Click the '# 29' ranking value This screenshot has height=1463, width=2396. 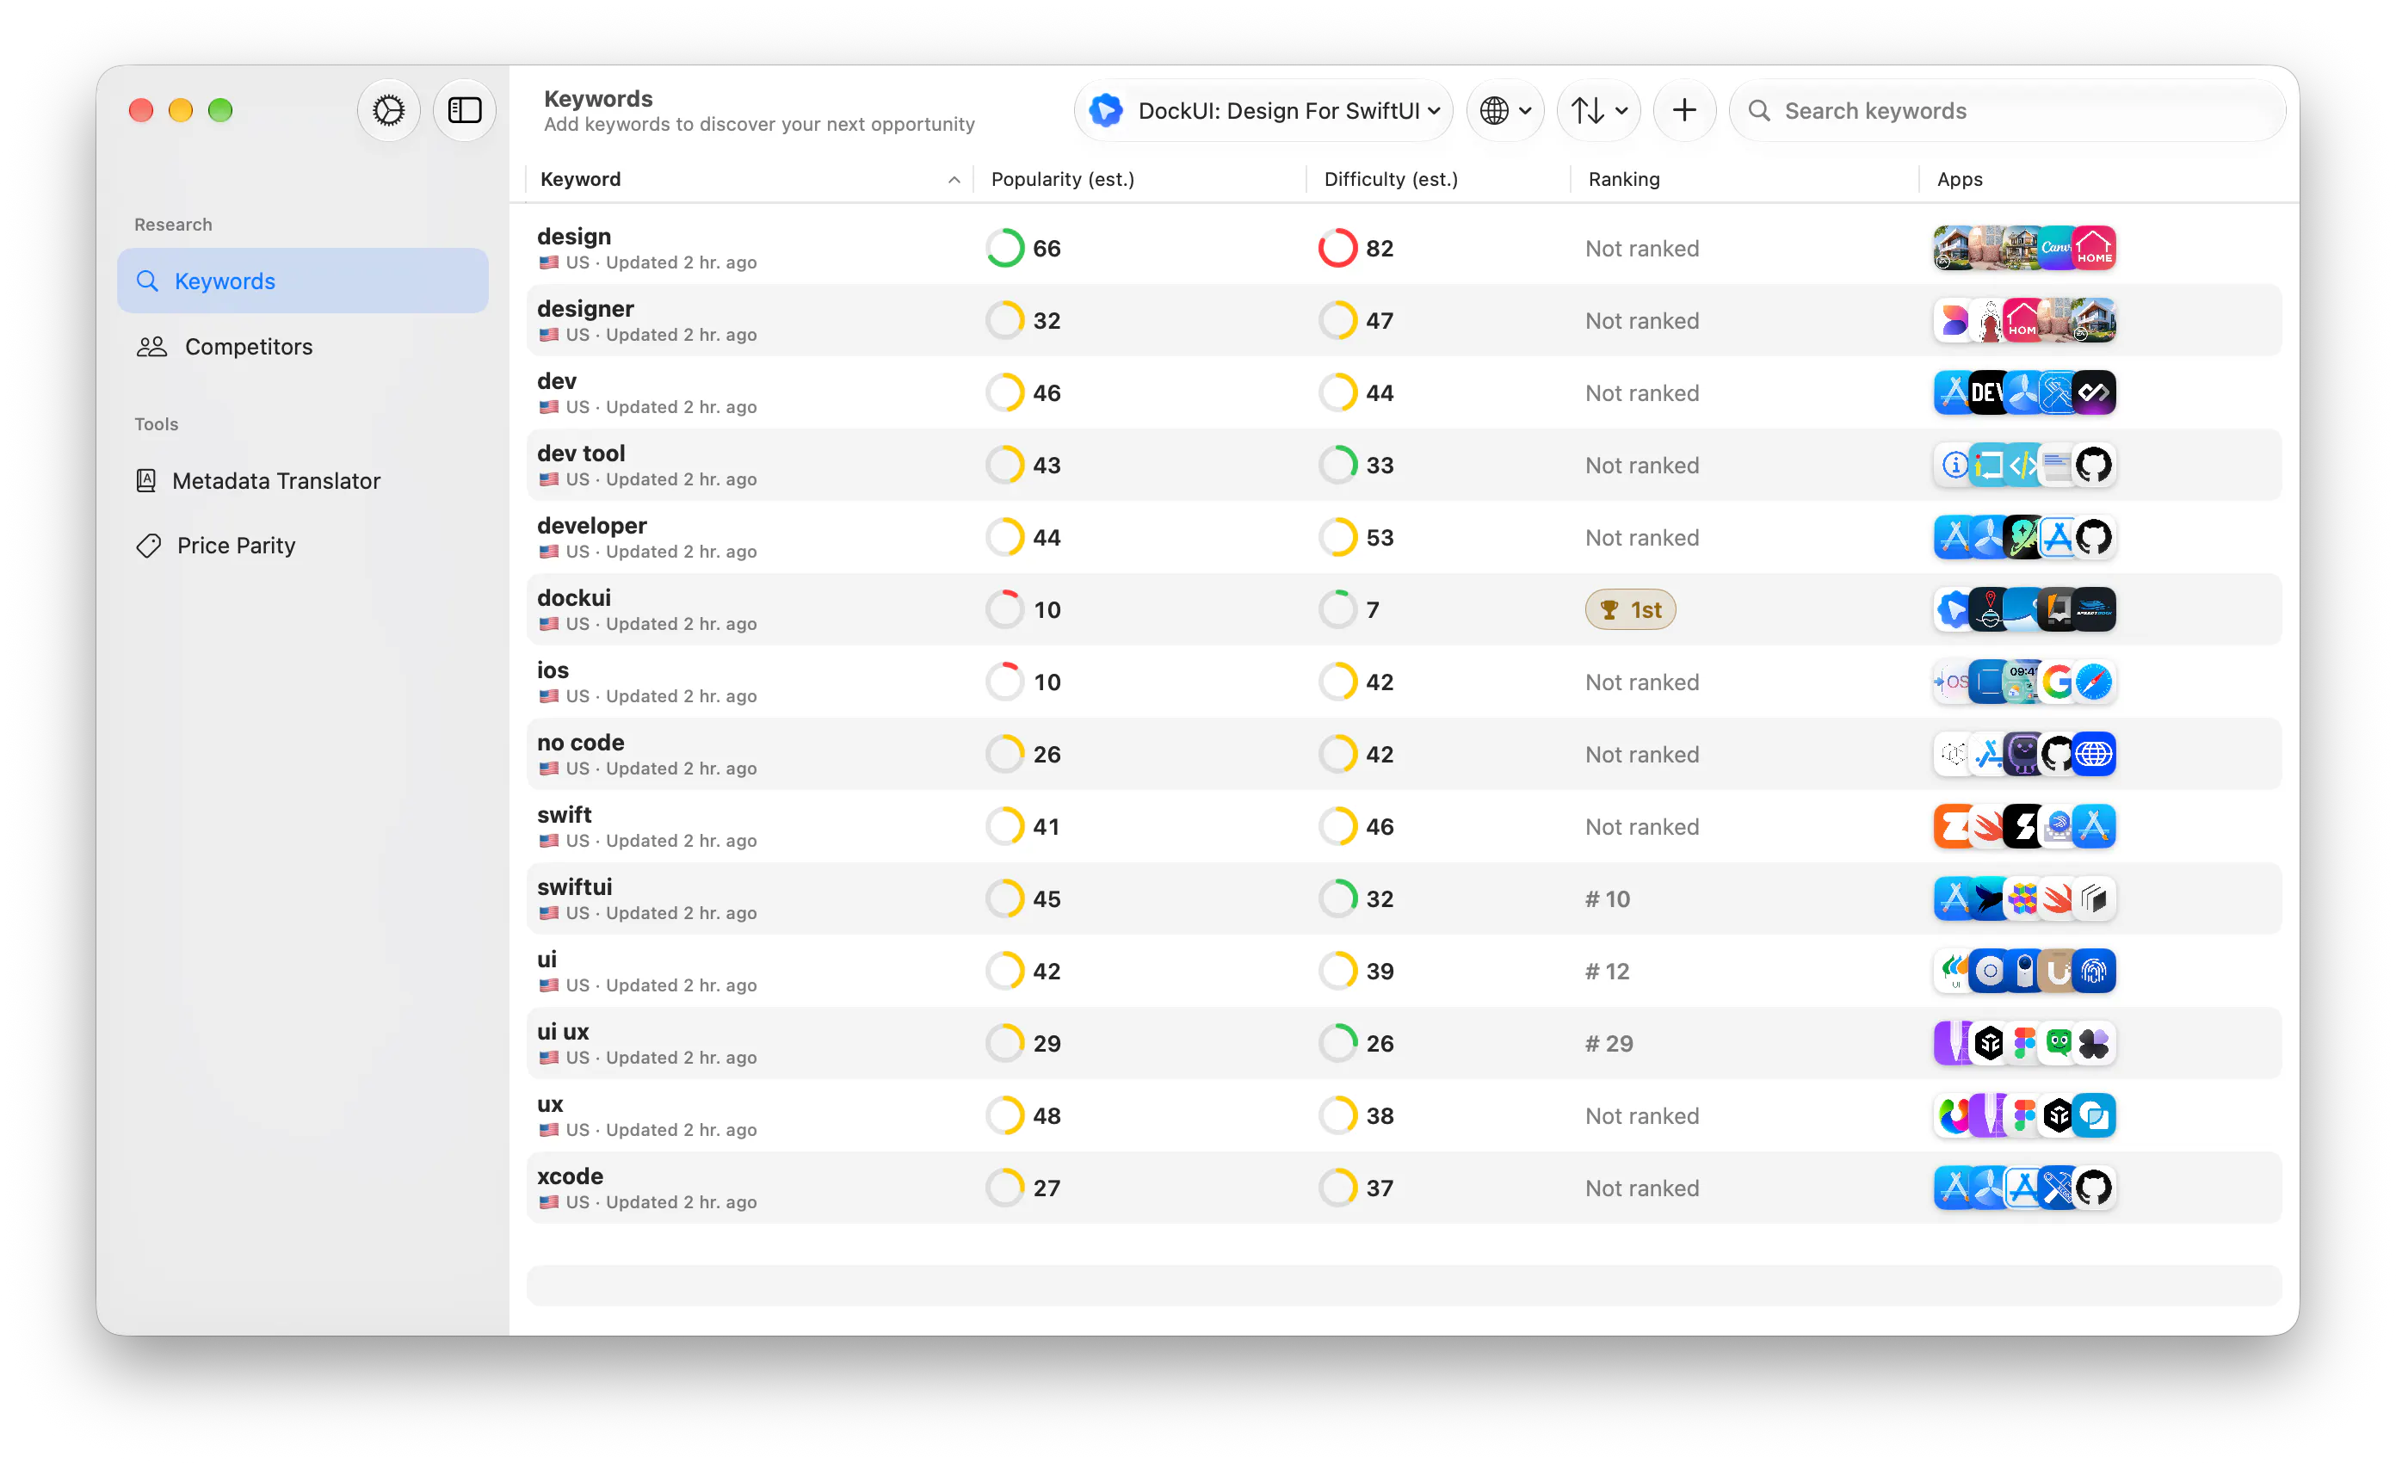1609,1043
